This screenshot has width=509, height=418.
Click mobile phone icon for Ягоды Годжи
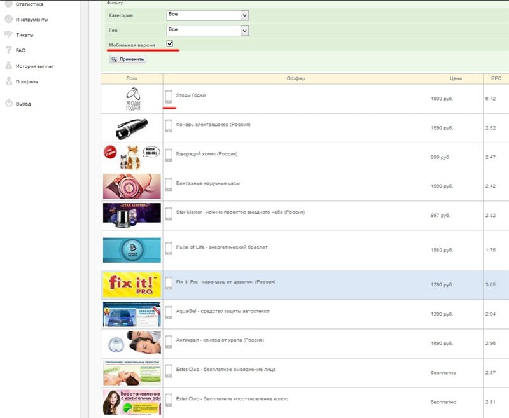click(169, 97)
